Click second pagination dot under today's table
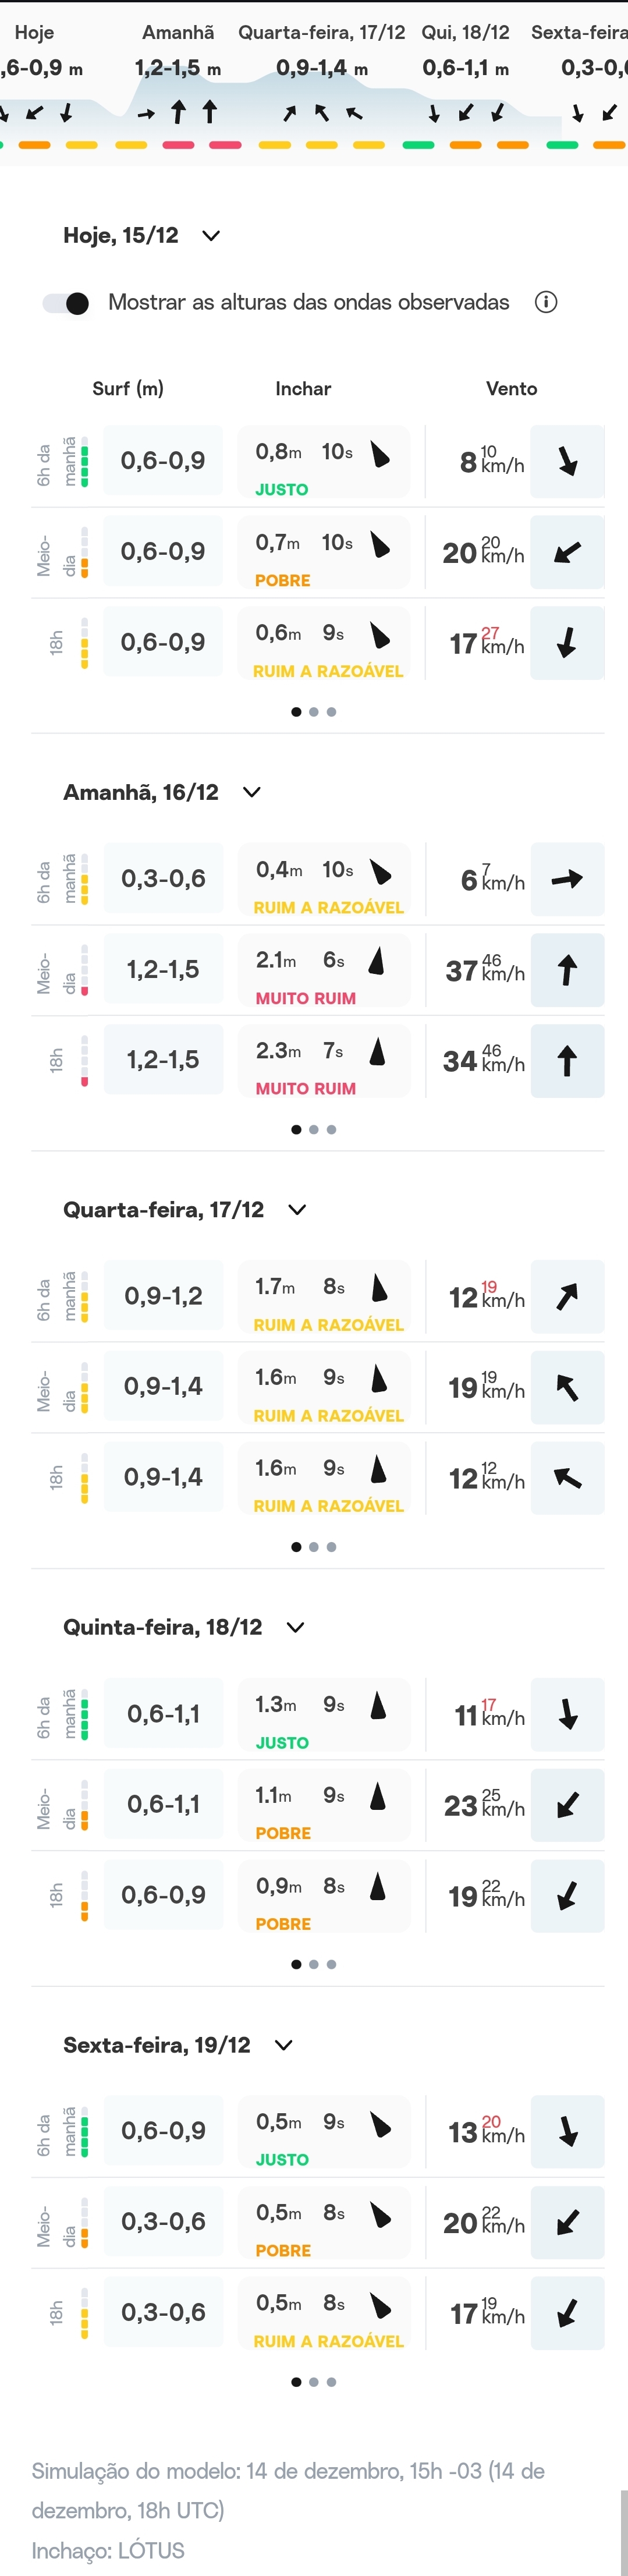Image resolution: width=628 pixels, height=2576 pixels. (314, 712)
